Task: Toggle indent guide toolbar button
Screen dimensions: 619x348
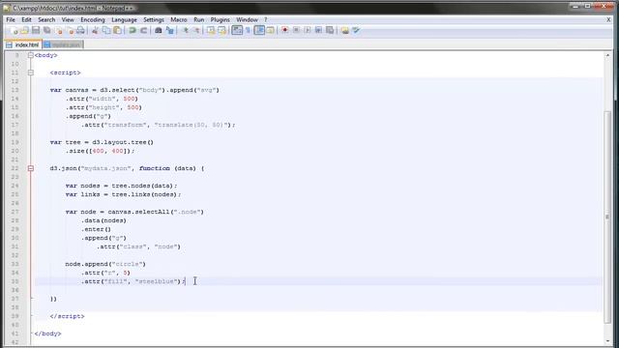Action: 259,30
